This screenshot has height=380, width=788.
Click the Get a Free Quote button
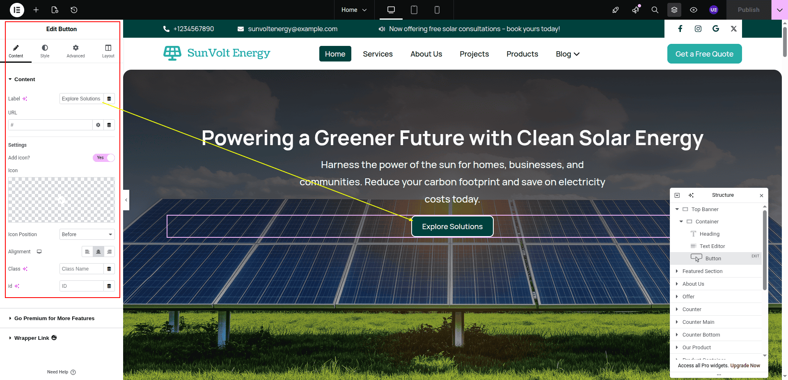pyautogui.click(x=704, y=54)
